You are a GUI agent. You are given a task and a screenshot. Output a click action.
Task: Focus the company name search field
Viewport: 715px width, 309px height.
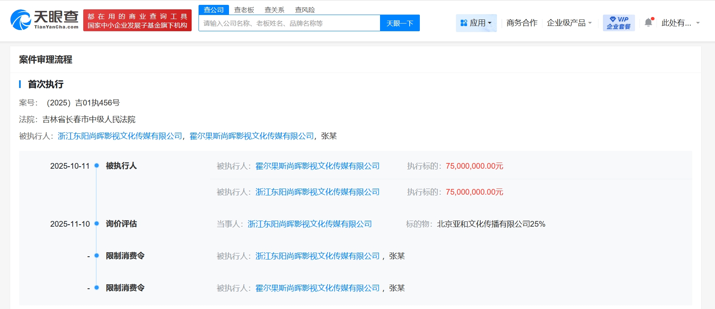click(x=289, y=24)
